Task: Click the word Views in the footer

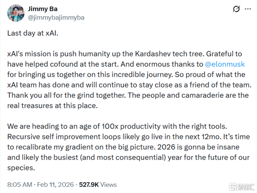Action: point(108,184)
